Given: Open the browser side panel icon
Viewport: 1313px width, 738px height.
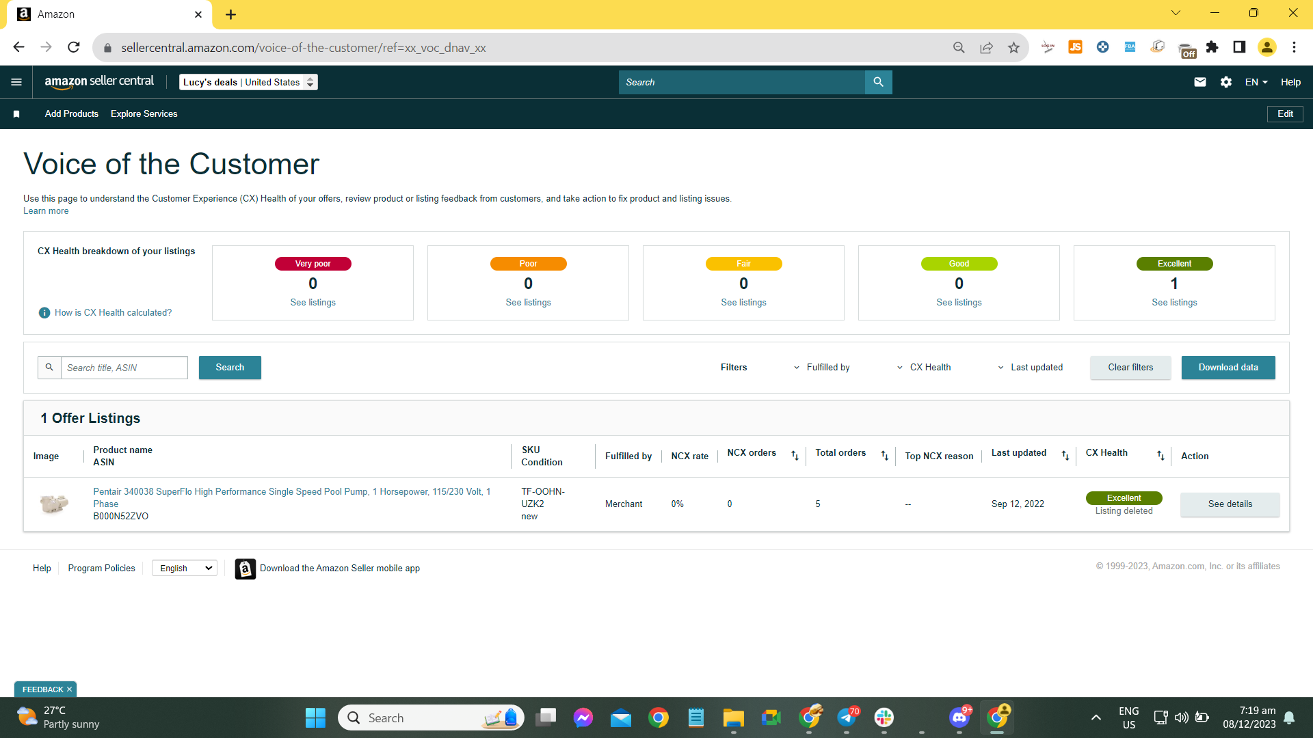Looking at the screenshot, I should [x=1239, y=47].
